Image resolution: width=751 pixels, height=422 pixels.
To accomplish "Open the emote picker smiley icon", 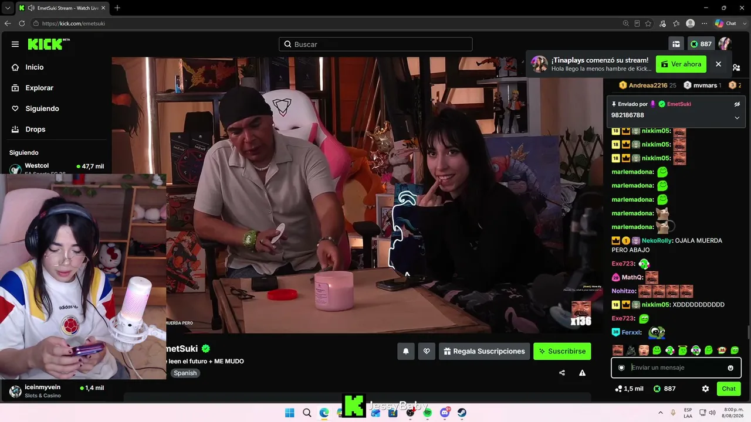I will tap(730, 368).
